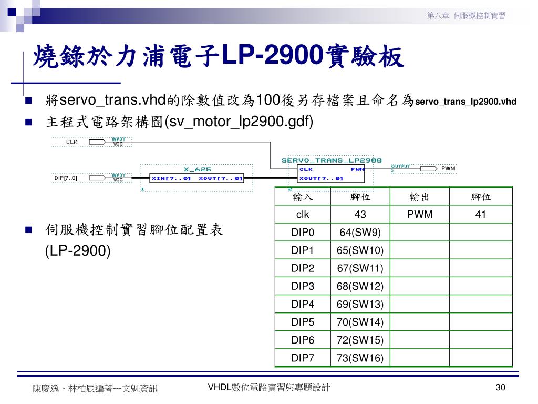Click the PWM output pin symbol
Viewport: 538px width, 404px height.
[x=429, y=169]
